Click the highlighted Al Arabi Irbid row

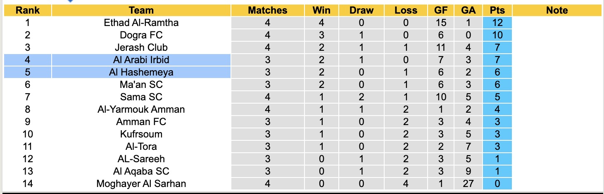point(141,60)
